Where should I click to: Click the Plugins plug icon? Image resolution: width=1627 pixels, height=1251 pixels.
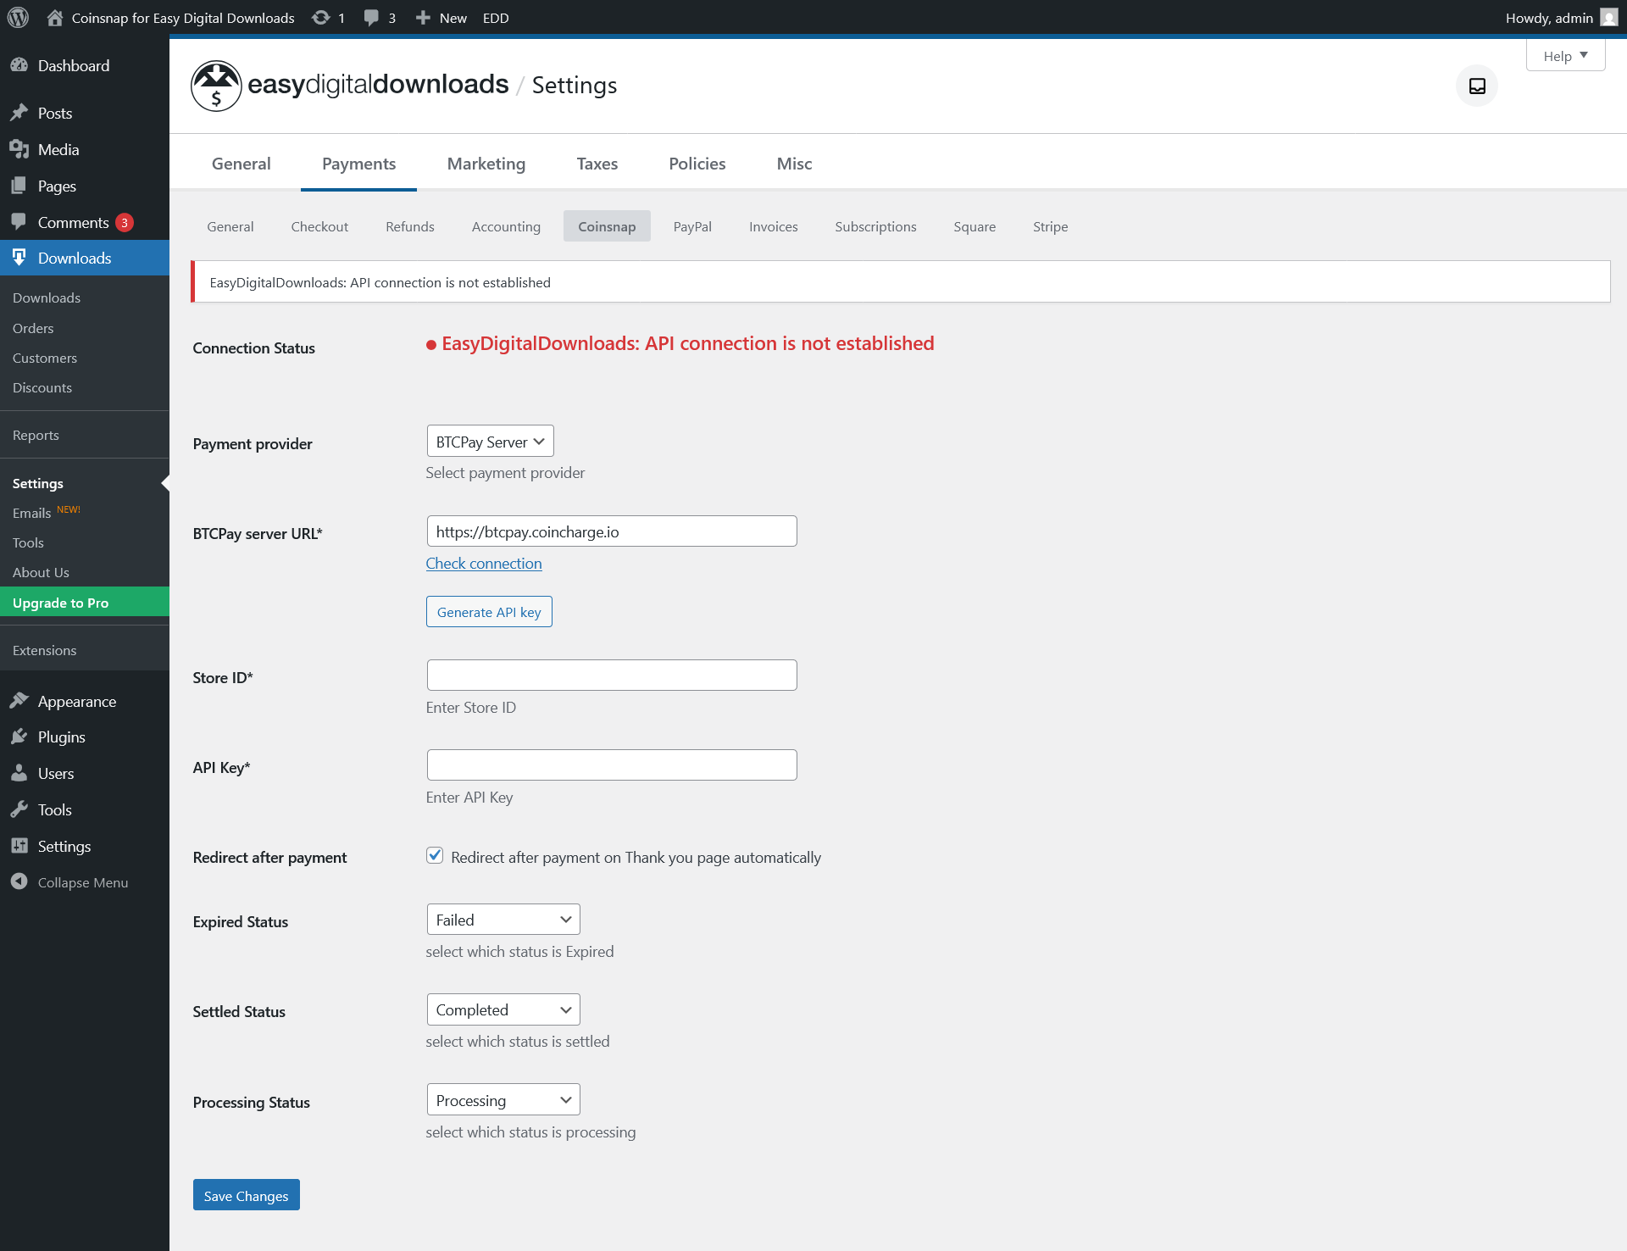(19, 737)
